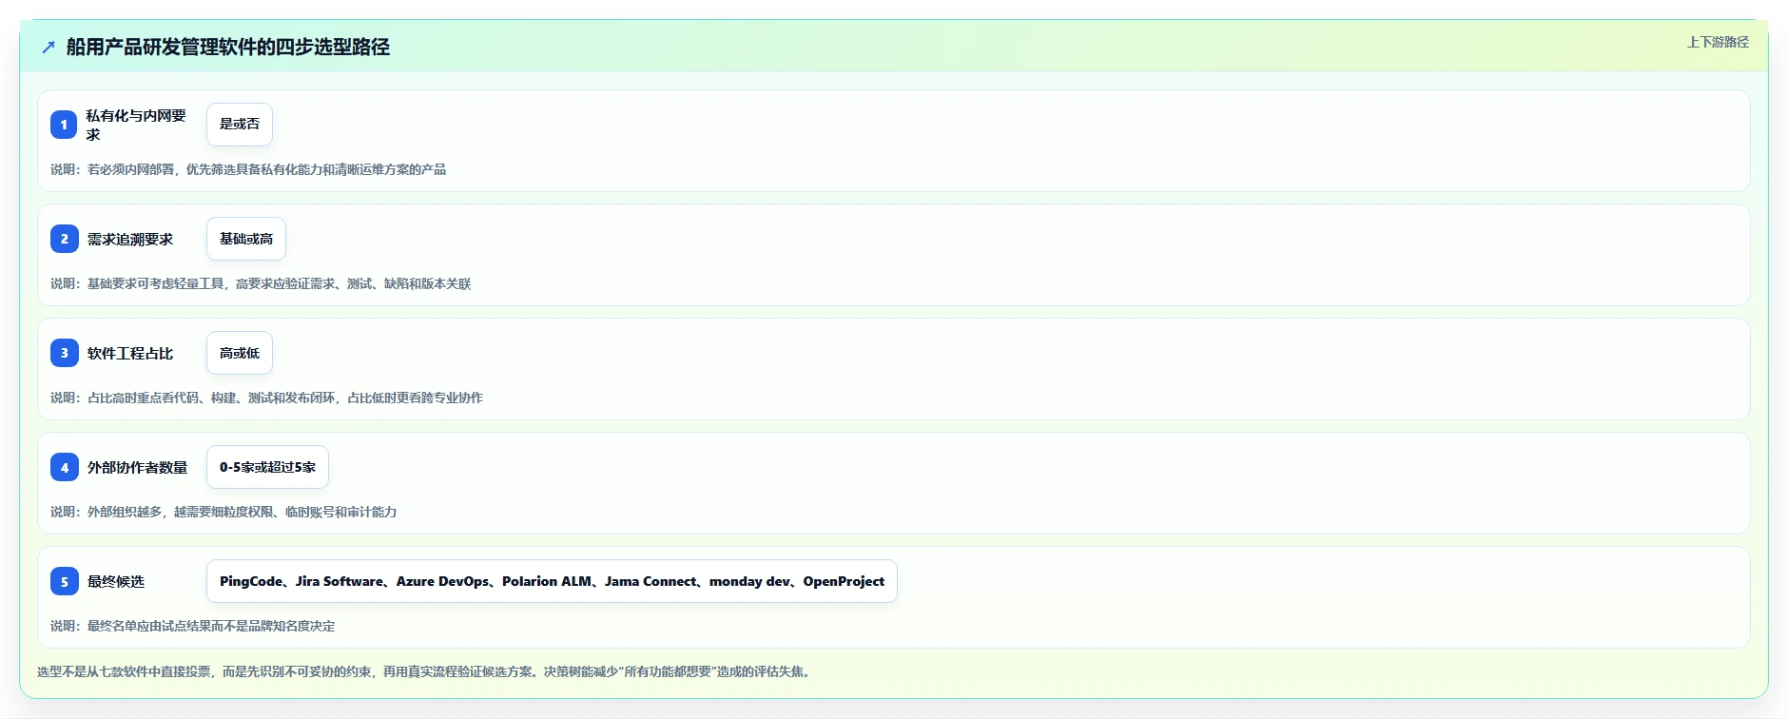Click step number 3 badge

(64, 353)
